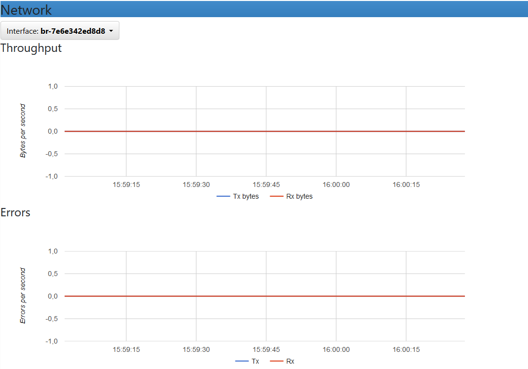
Task: Click the Throughput heading
Action: 31,48
